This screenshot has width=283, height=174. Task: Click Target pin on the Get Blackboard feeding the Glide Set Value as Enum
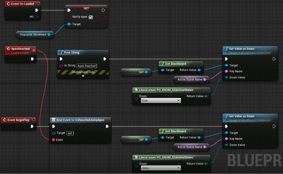coord(163,70)
